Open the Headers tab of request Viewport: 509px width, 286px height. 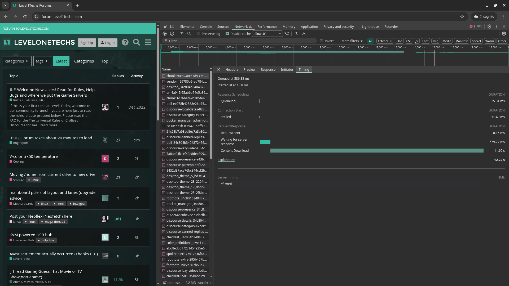coord(232,69)
